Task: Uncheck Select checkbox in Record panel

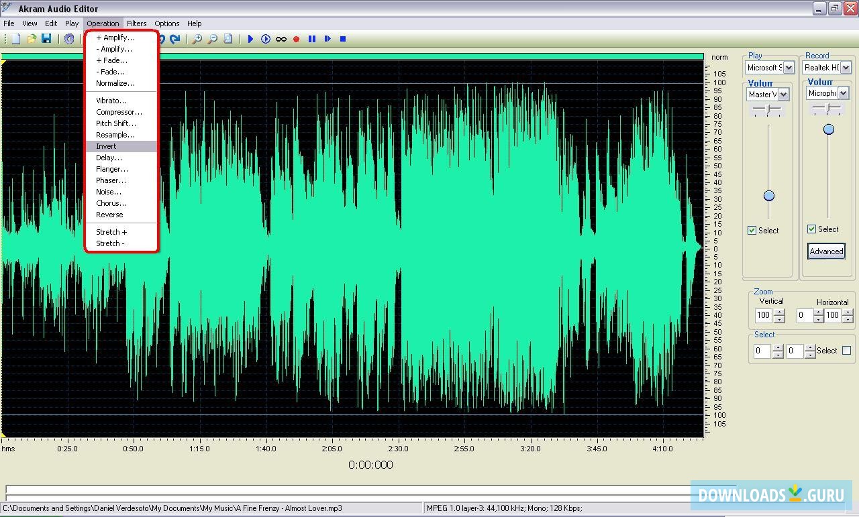Action: (x=812, y=229)
